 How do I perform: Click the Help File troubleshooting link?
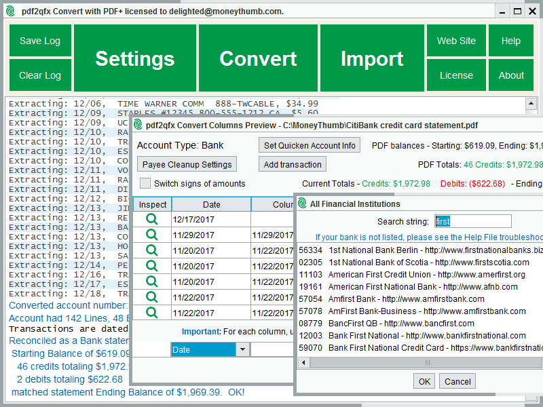point(429,237)
